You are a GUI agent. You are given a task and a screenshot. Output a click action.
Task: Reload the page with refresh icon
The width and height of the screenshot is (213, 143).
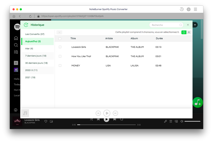coord(30,16)
